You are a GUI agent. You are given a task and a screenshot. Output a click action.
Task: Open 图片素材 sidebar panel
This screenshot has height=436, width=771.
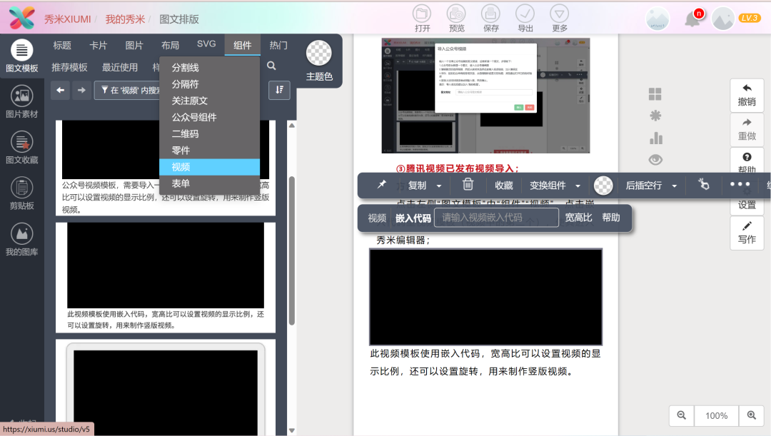point(21,102)
